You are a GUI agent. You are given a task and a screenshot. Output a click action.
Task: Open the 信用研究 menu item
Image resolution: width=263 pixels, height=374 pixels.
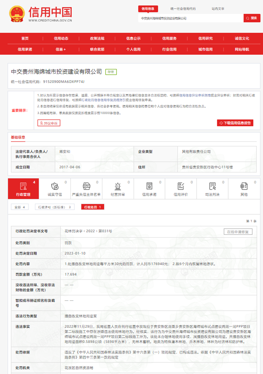pyautogui.click(x=206, y=39)
